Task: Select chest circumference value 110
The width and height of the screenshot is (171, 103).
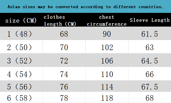Action: [x=107, y=74]
